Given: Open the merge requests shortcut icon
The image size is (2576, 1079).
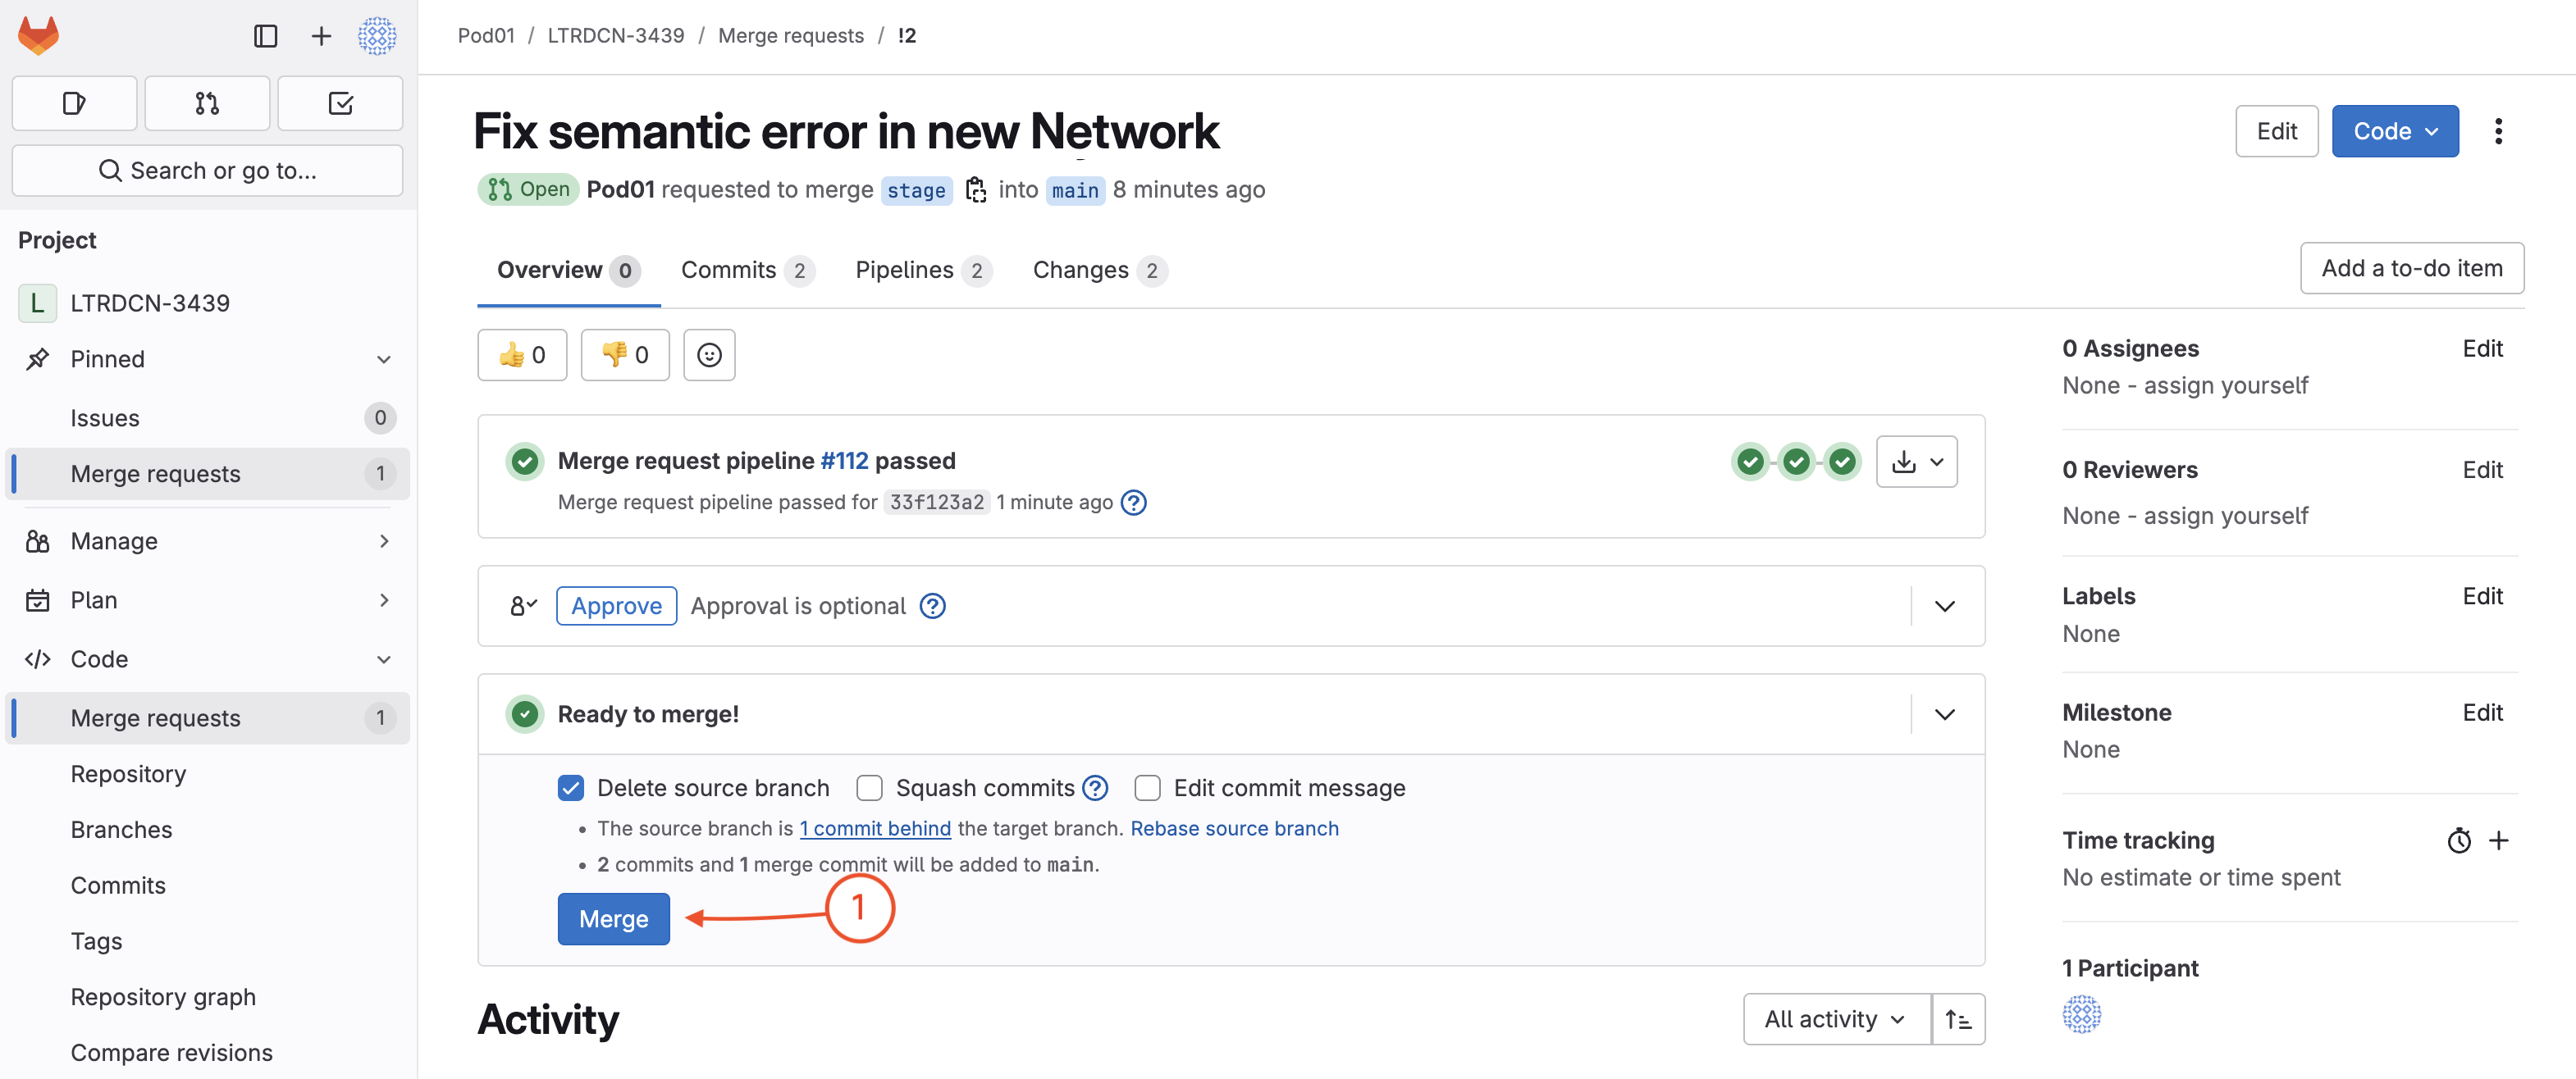Looking at the screenshot, I should coord(207,103).
